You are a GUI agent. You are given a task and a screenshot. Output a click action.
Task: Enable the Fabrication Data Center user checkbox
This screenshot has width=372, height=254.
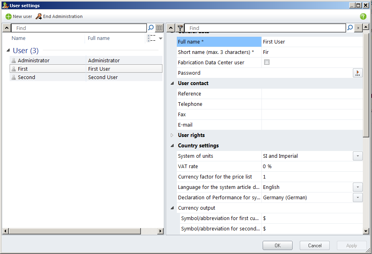tap(267, 62)
